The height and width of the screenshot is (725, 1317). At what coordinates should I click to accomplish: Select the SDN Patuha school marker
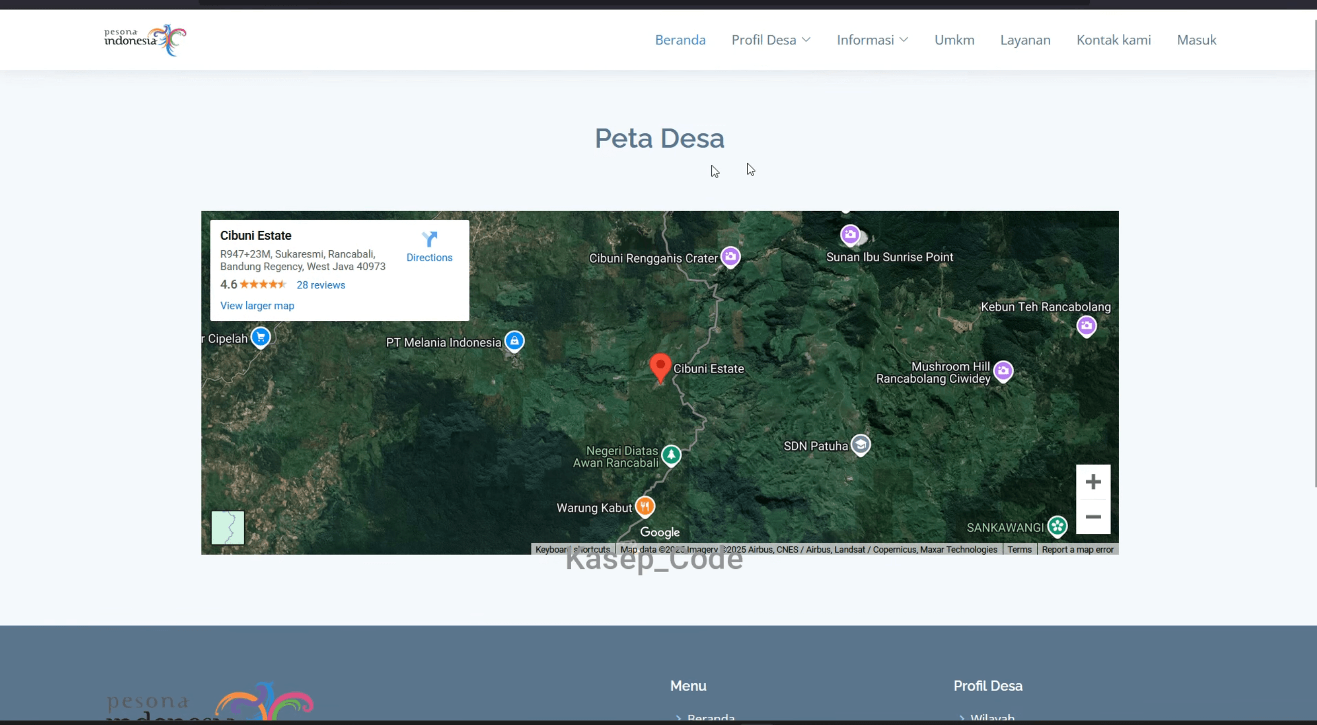pyautogui.click(x=860, y=444)
